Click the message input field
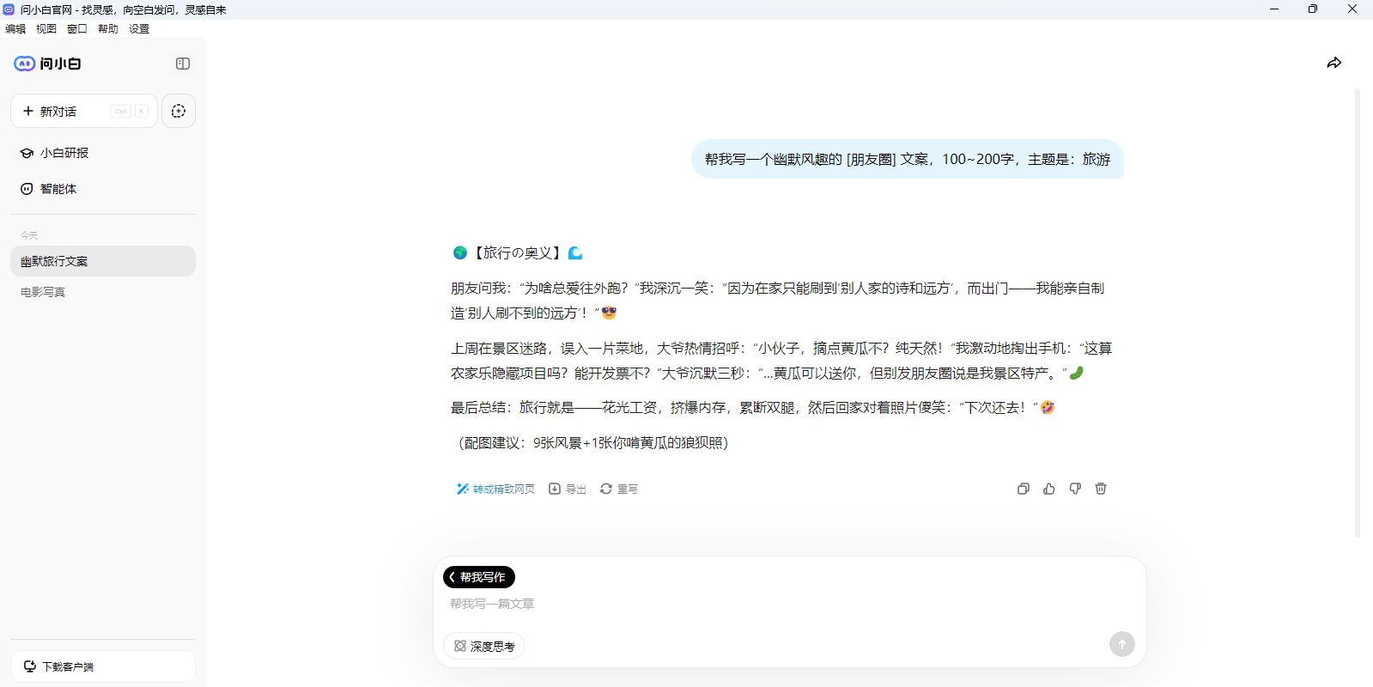1373x687 pixels. click(x=773, y=604)
